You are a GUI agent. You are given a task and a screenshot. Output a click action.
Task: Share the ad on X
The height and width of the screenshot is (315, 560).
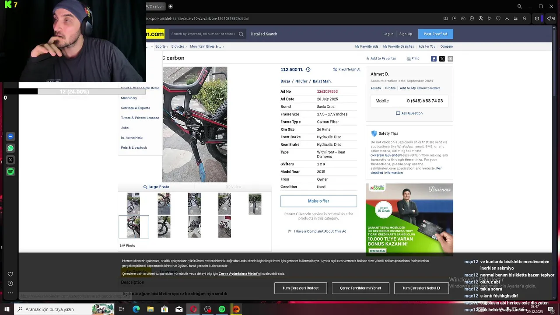pyautogui.click(x=442, y=59)
